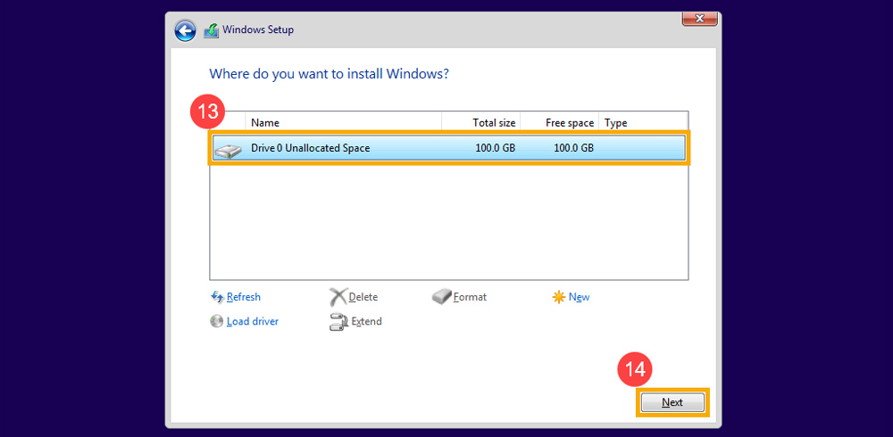Select the hard drive icon for Drive 0
The image size is (893, 437).
click(x=228, y=149)
